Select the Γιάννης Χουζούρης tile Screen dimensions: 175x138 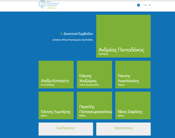[x=94, y=74]
